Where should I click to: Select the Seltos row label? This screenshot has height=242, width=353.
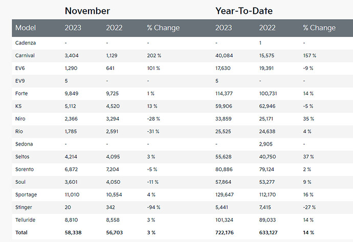24,156
